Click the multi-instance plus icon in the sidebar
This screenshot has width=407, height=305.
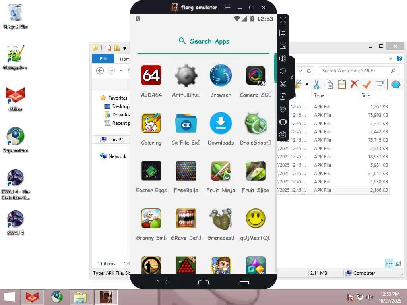coord(283,97)
